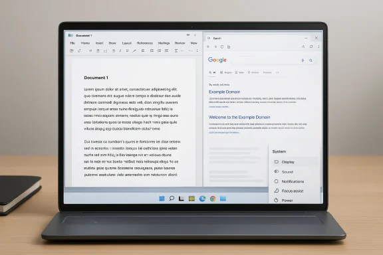
Task: Click the align text icon in the toolbar
Action: pyautogui.click(x=143, y=50)
